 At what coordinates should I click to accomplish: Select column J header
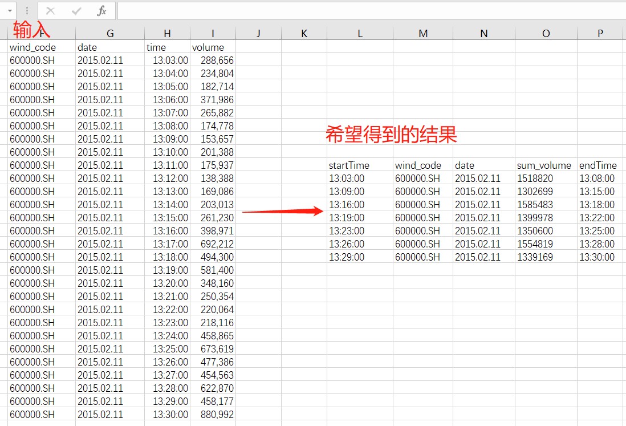tap(258, 34)
